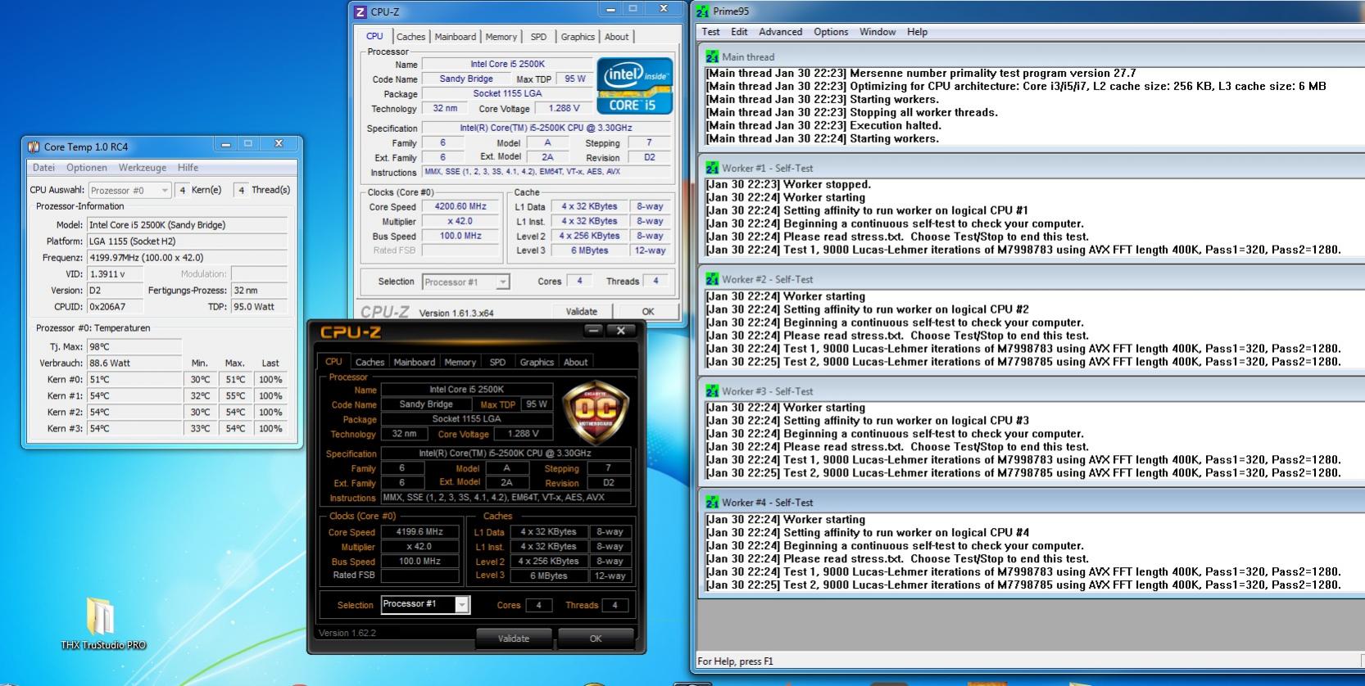The width and height of the screenshot is (1365, 686).
Task: Click the 1.3911 v VID value in Core Temp
Action: pos(116,274)
